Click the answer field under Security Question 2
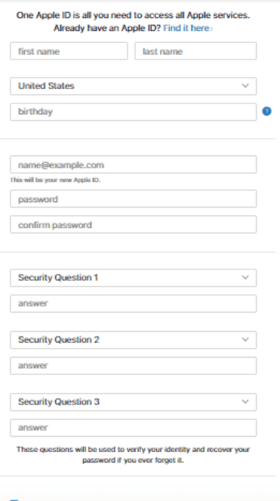The width and height of the screenshot is (280, 501). tap(134, 365)
